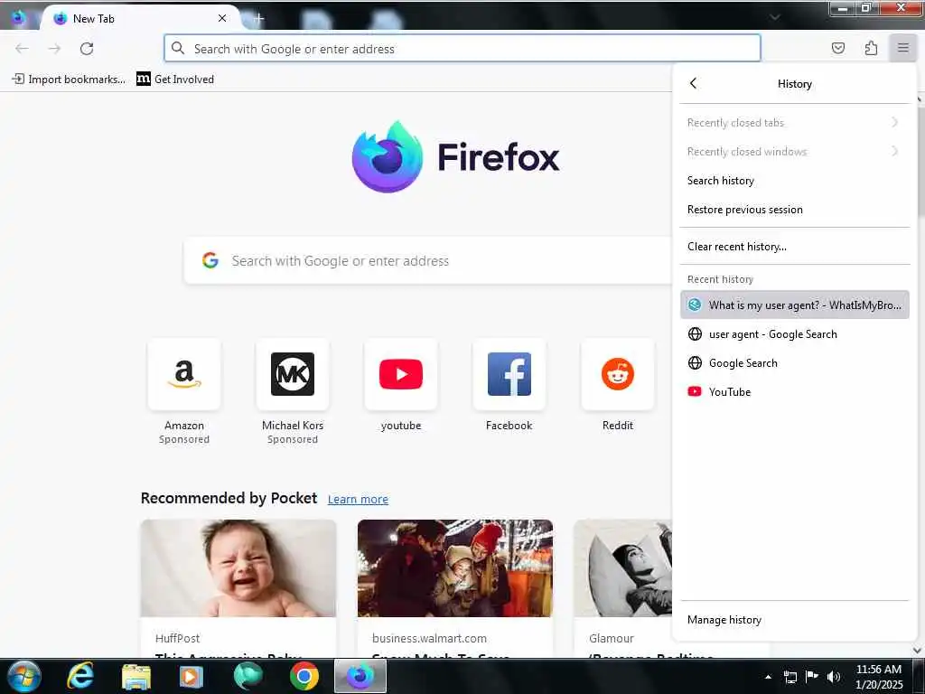The width and height of the screenshot is (925, 694).
Task: Click the volume speaker tray icon
Action: pyautogui.click(x=834, y=677)
